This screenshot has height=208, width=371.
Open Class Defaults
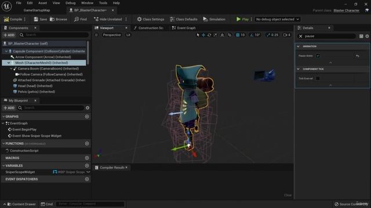pyautogui.click(x=184, y=19)
